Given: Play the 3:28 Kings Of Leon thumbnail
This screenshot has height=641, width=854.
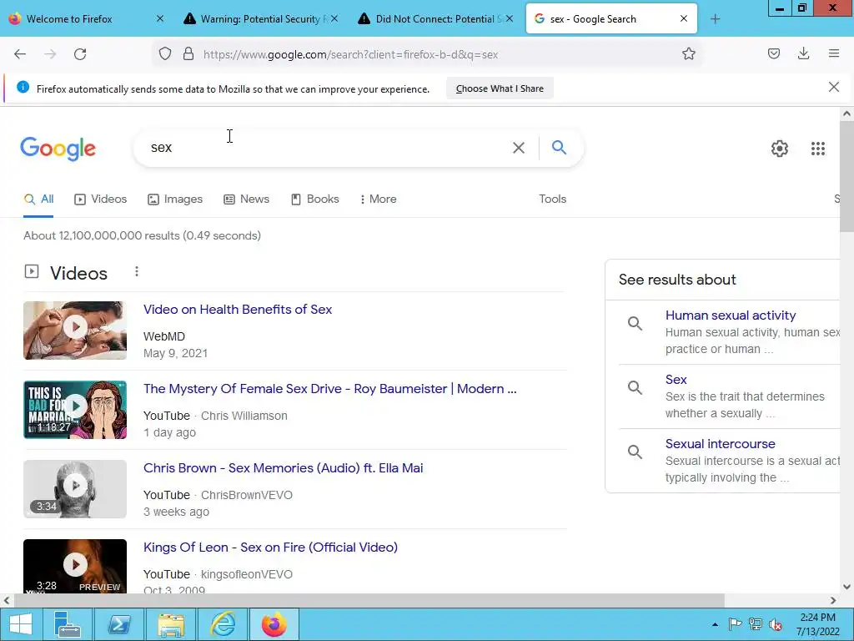Looking at the screenshot, I should pyautogui.click(x=75, y=566).
